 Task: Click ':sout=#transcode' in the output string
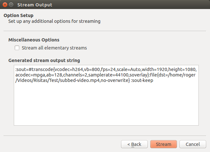click(34, 69)
